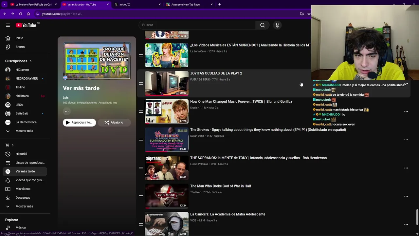Open the JOYITAS OCULTAS DE LA PLAY 2 title
The height and width of the screenshot is (236, 419).
pyautogui.click(x=216, y=73)
